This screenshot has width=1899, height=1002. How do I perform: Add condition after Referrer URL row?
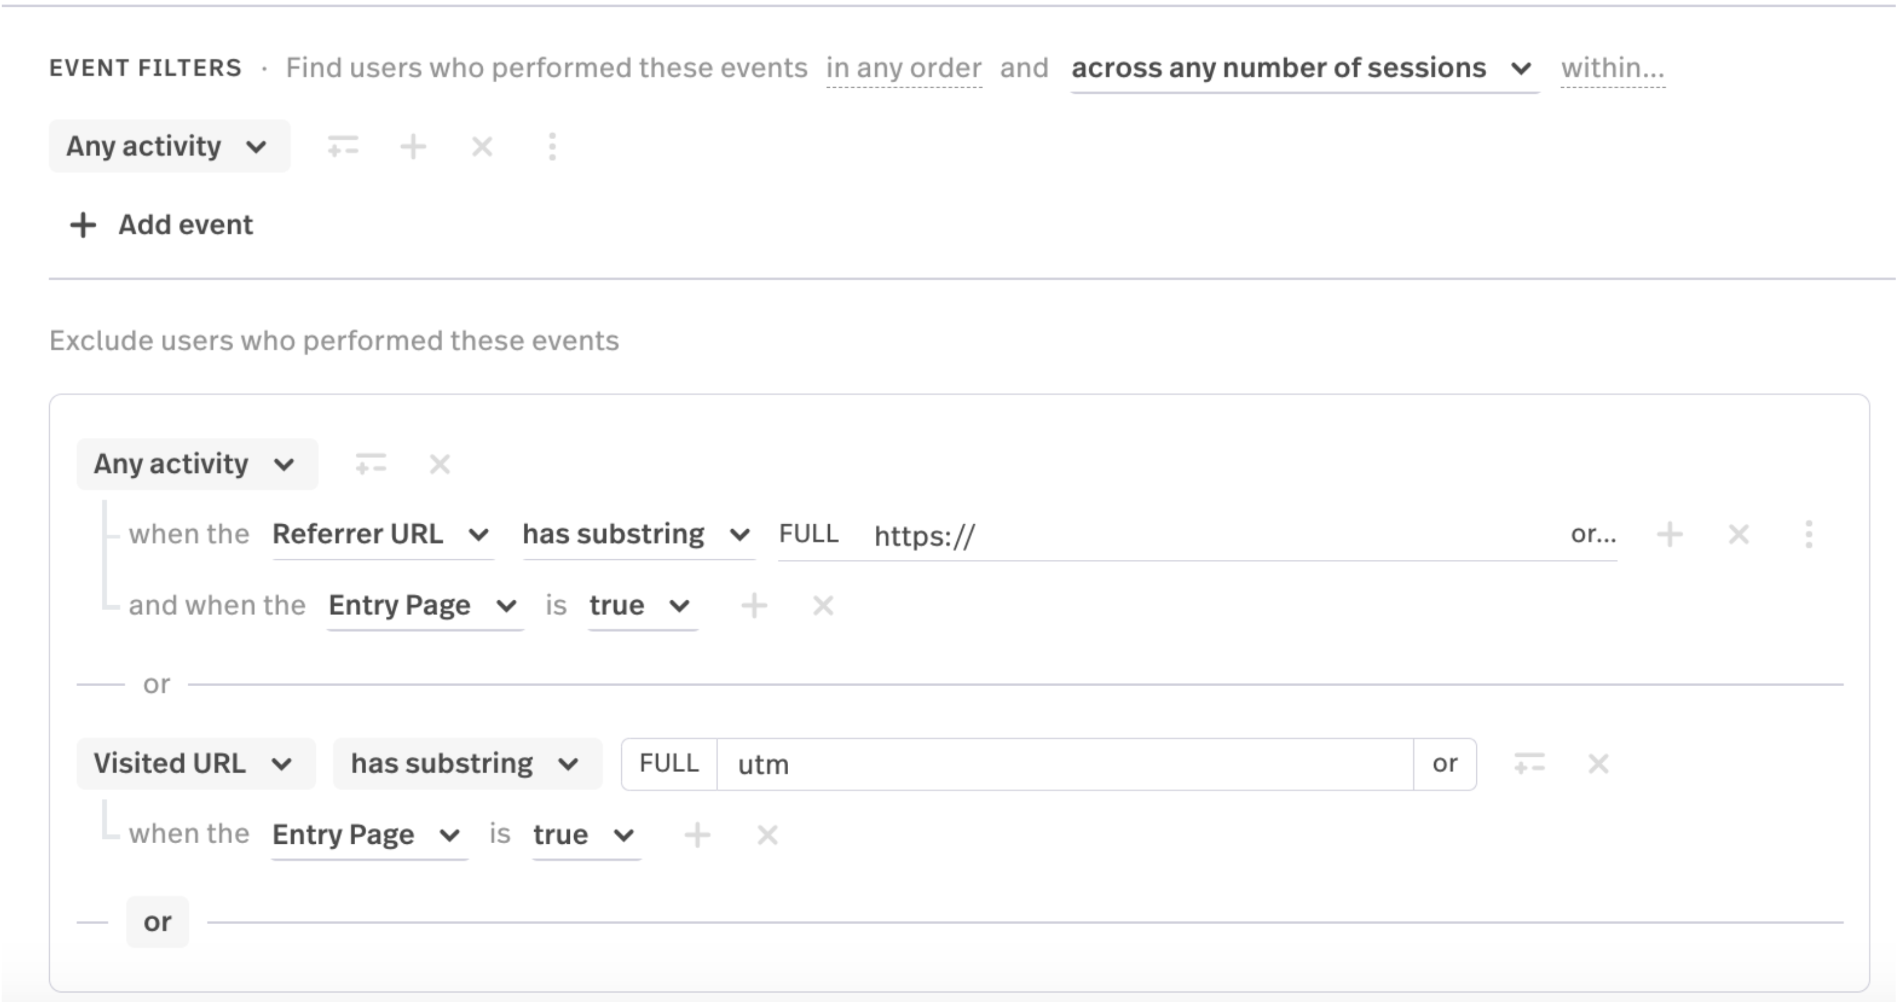(1670, 534)
